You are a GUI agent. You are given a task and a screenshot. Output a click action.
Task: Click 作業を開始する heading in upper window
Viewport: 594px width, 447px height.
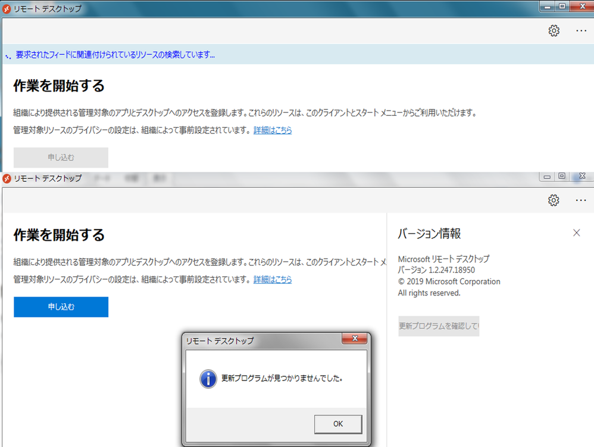(59, 86)
